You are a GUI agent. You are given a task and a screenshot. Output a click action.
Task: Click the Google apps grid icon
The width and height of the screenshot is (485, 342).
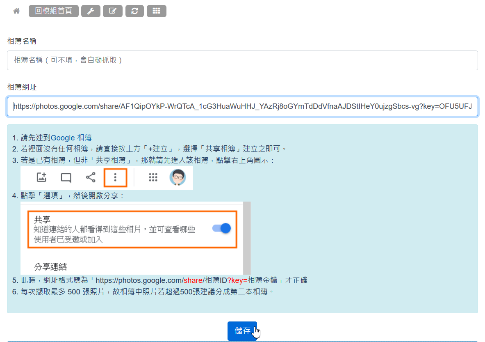click(153, 177)
